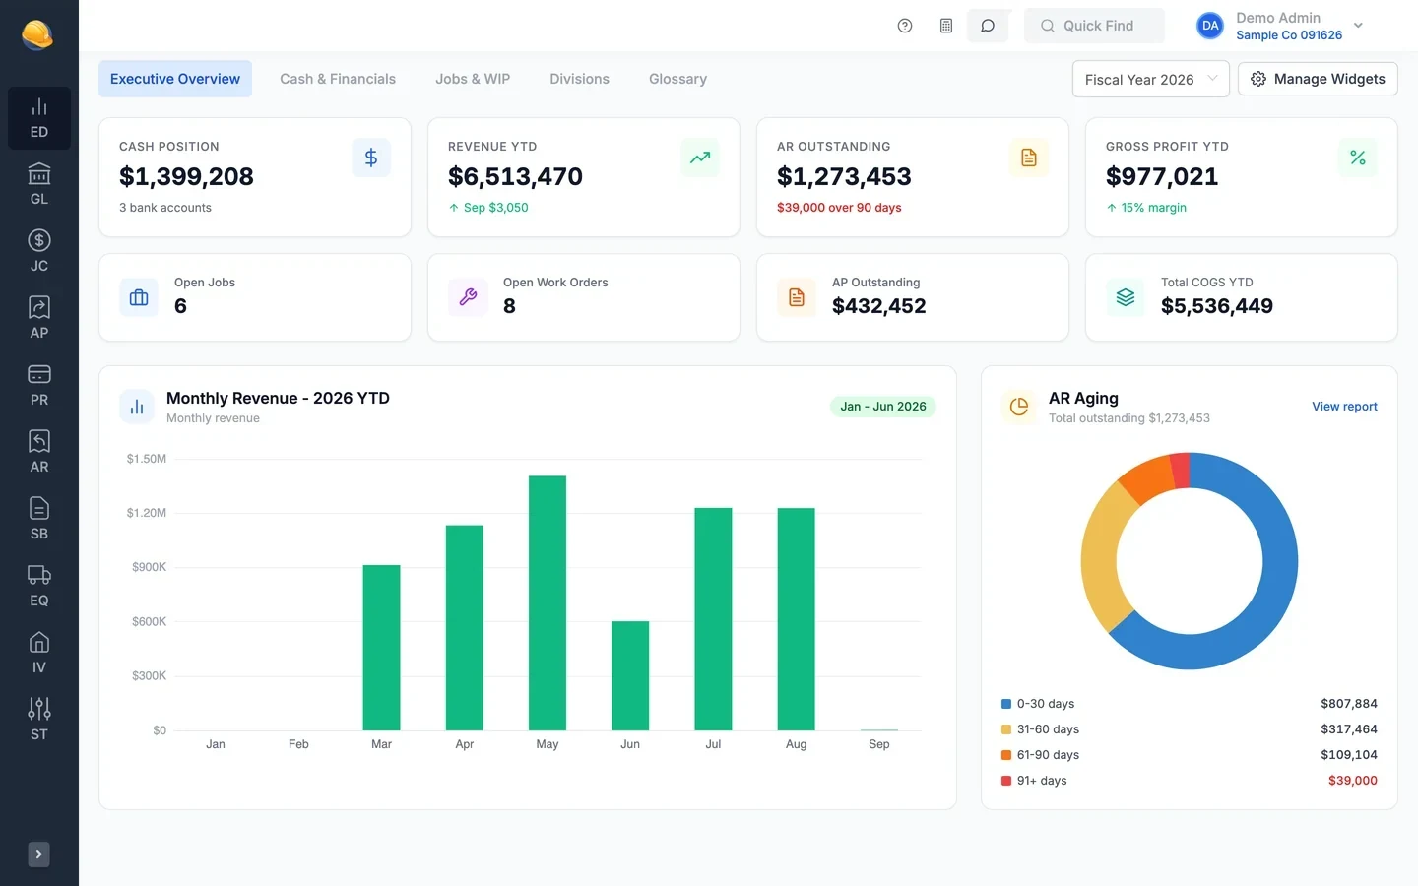Click the Manage Widgets button

1318,79
